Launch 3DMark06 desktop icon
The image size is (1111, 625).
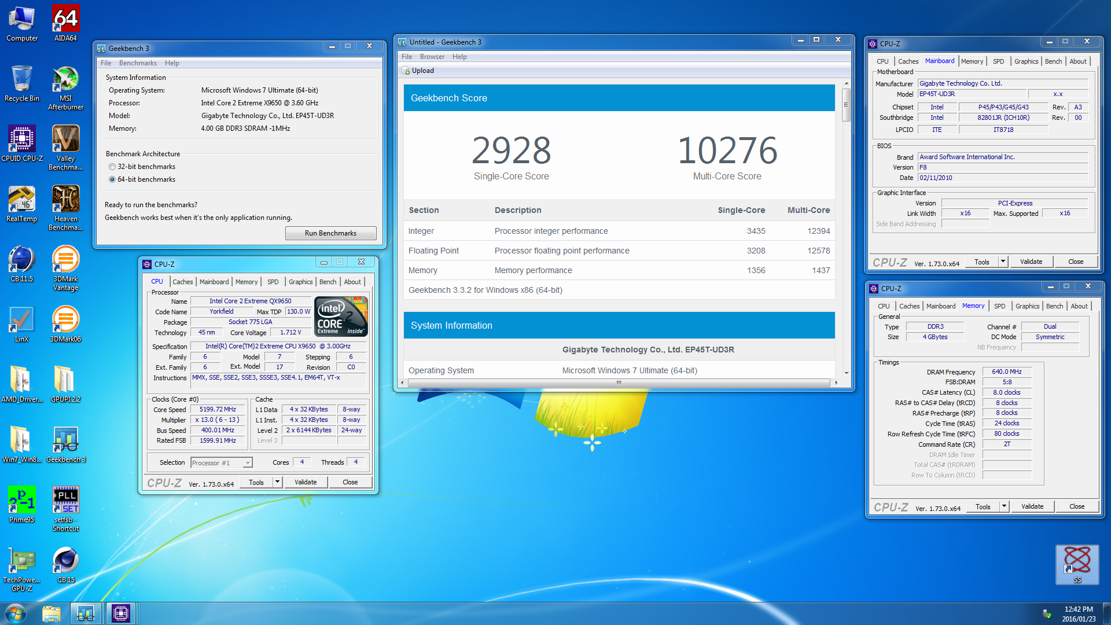(x=65, y=325)
